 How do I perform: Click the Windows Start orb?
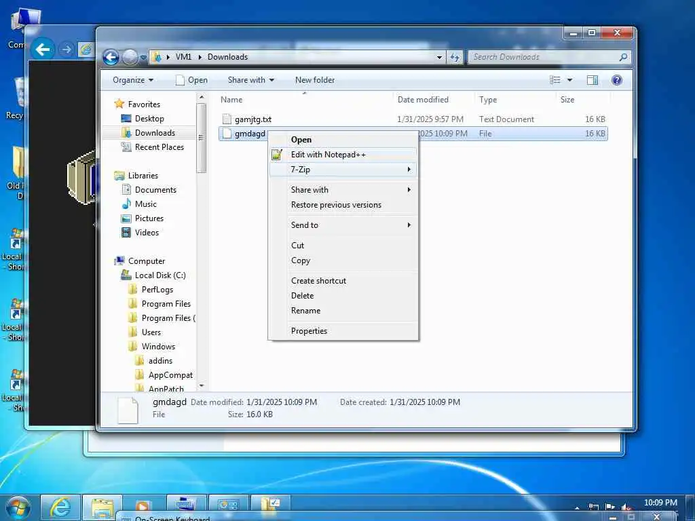[x=18, y=507]
